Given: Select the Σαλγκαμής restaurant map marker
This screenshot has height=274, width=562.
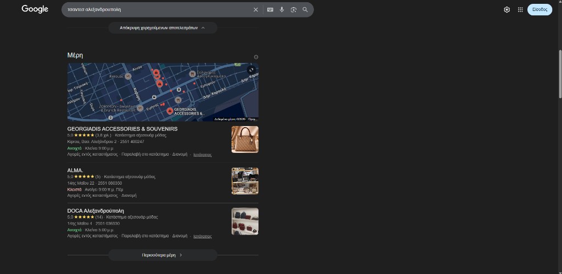Looking at the screenshot, I should coord(193,73).
